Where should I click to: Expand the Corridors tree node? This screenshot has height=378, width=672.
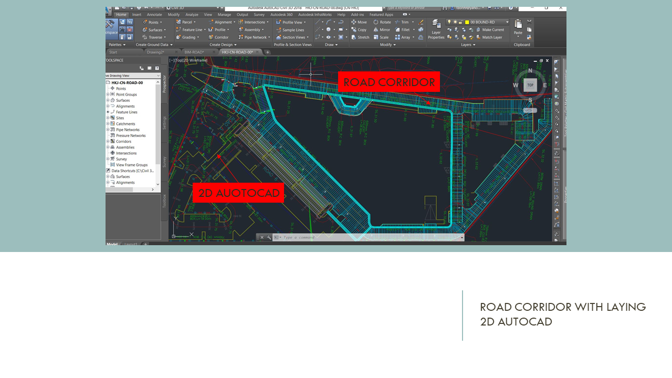[108, 141]
